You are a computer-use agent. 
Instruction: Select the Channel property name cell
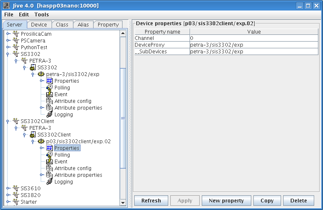click(162, 38)
